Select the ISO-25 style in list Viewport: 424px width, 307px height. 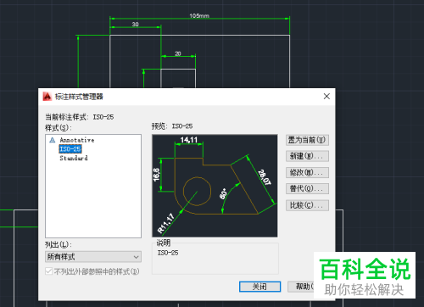(x=70, y=149)
